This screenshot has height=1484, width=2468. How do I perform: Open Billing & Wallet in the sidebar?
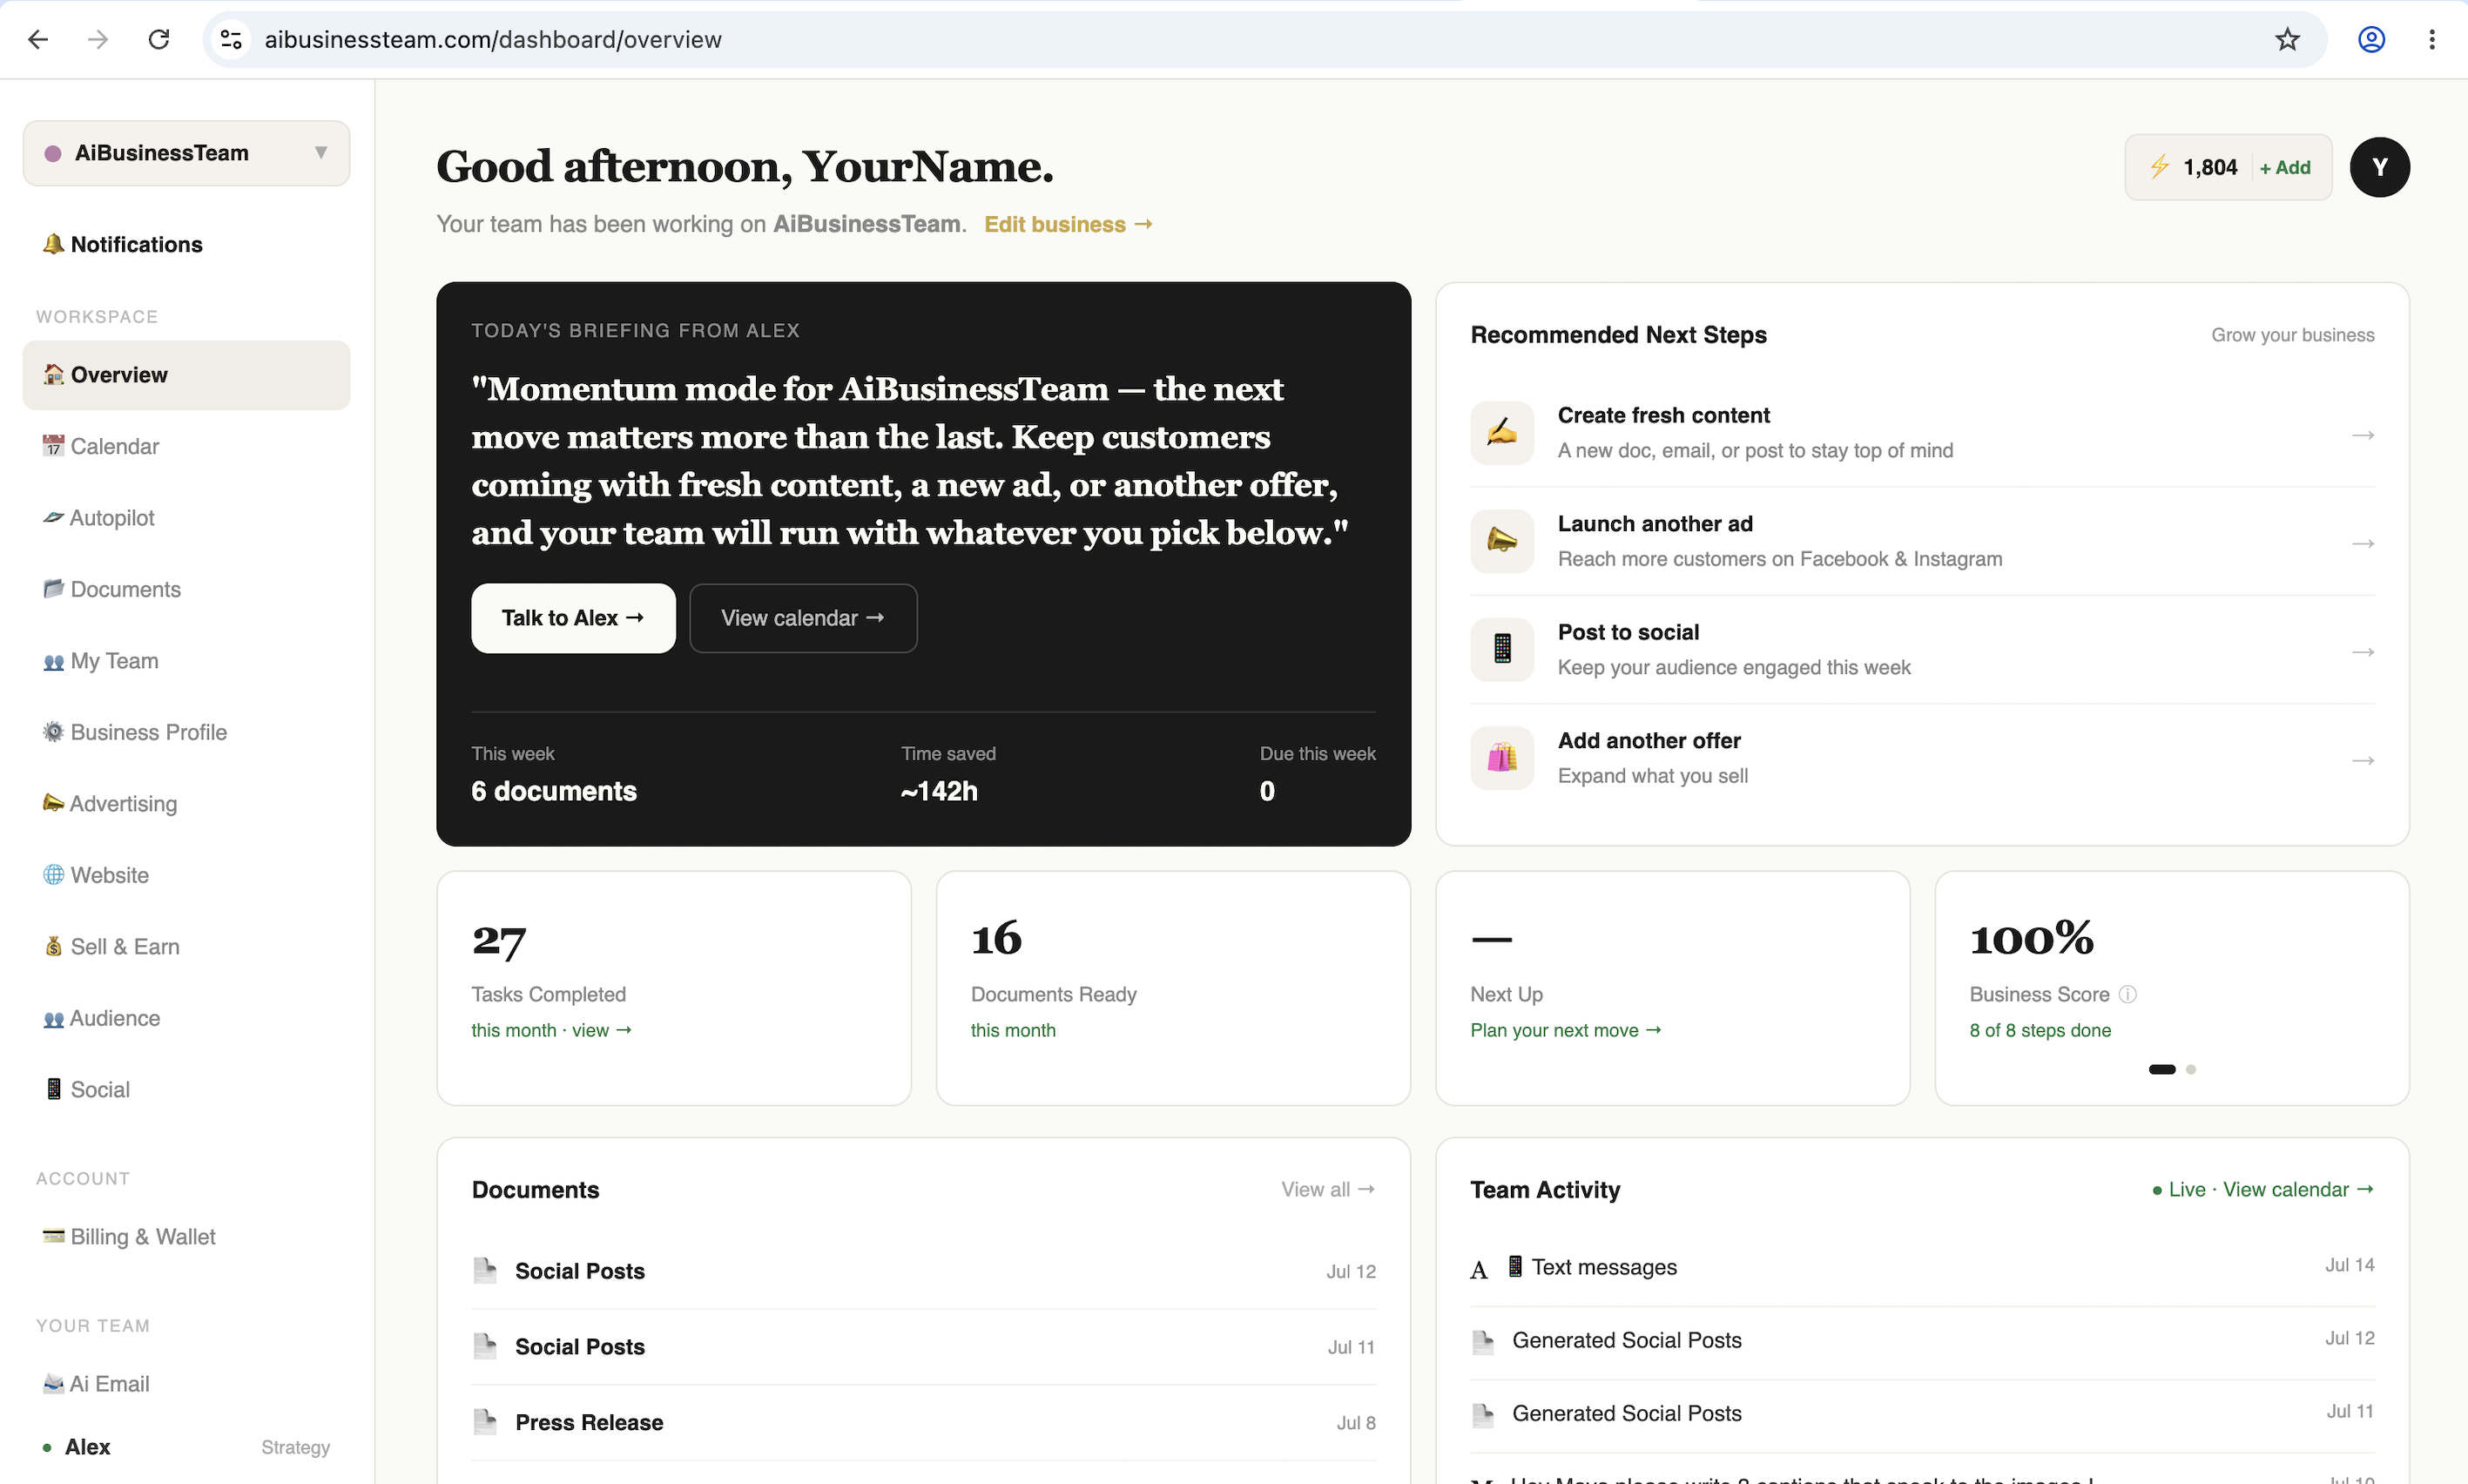(186, 1237)
